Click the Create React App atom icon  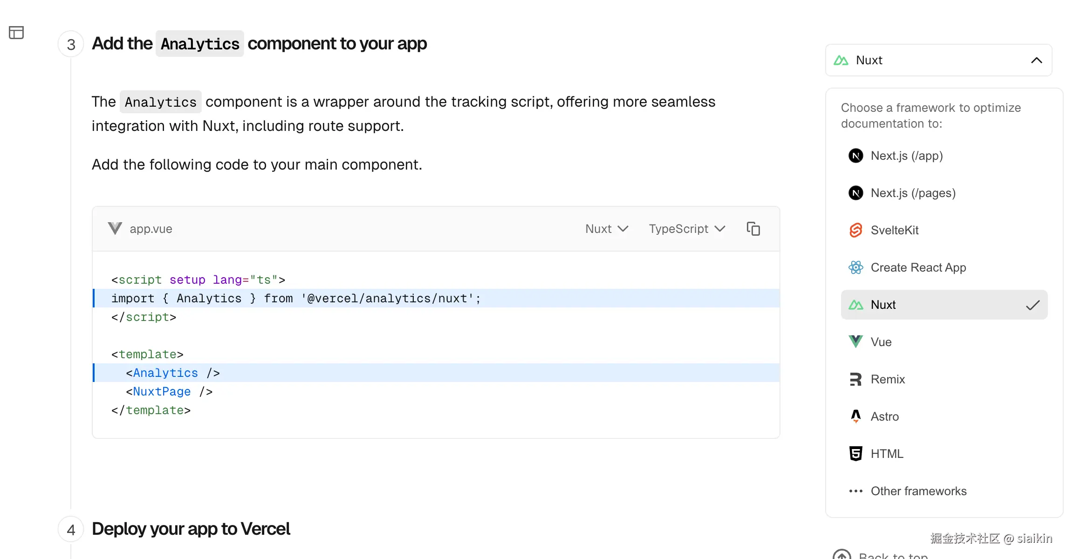pyautogui.click(x=855, y=267)
